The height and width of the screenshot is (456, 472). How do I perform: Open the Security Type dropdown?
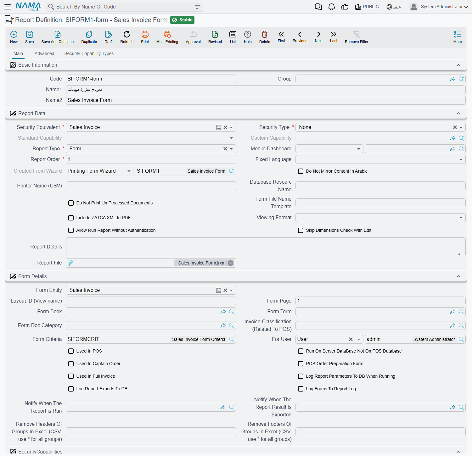tap(461, 127)
